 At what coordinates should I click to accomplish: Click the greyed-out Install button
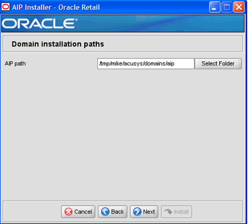pyautogui.click(x=176, y=212)
